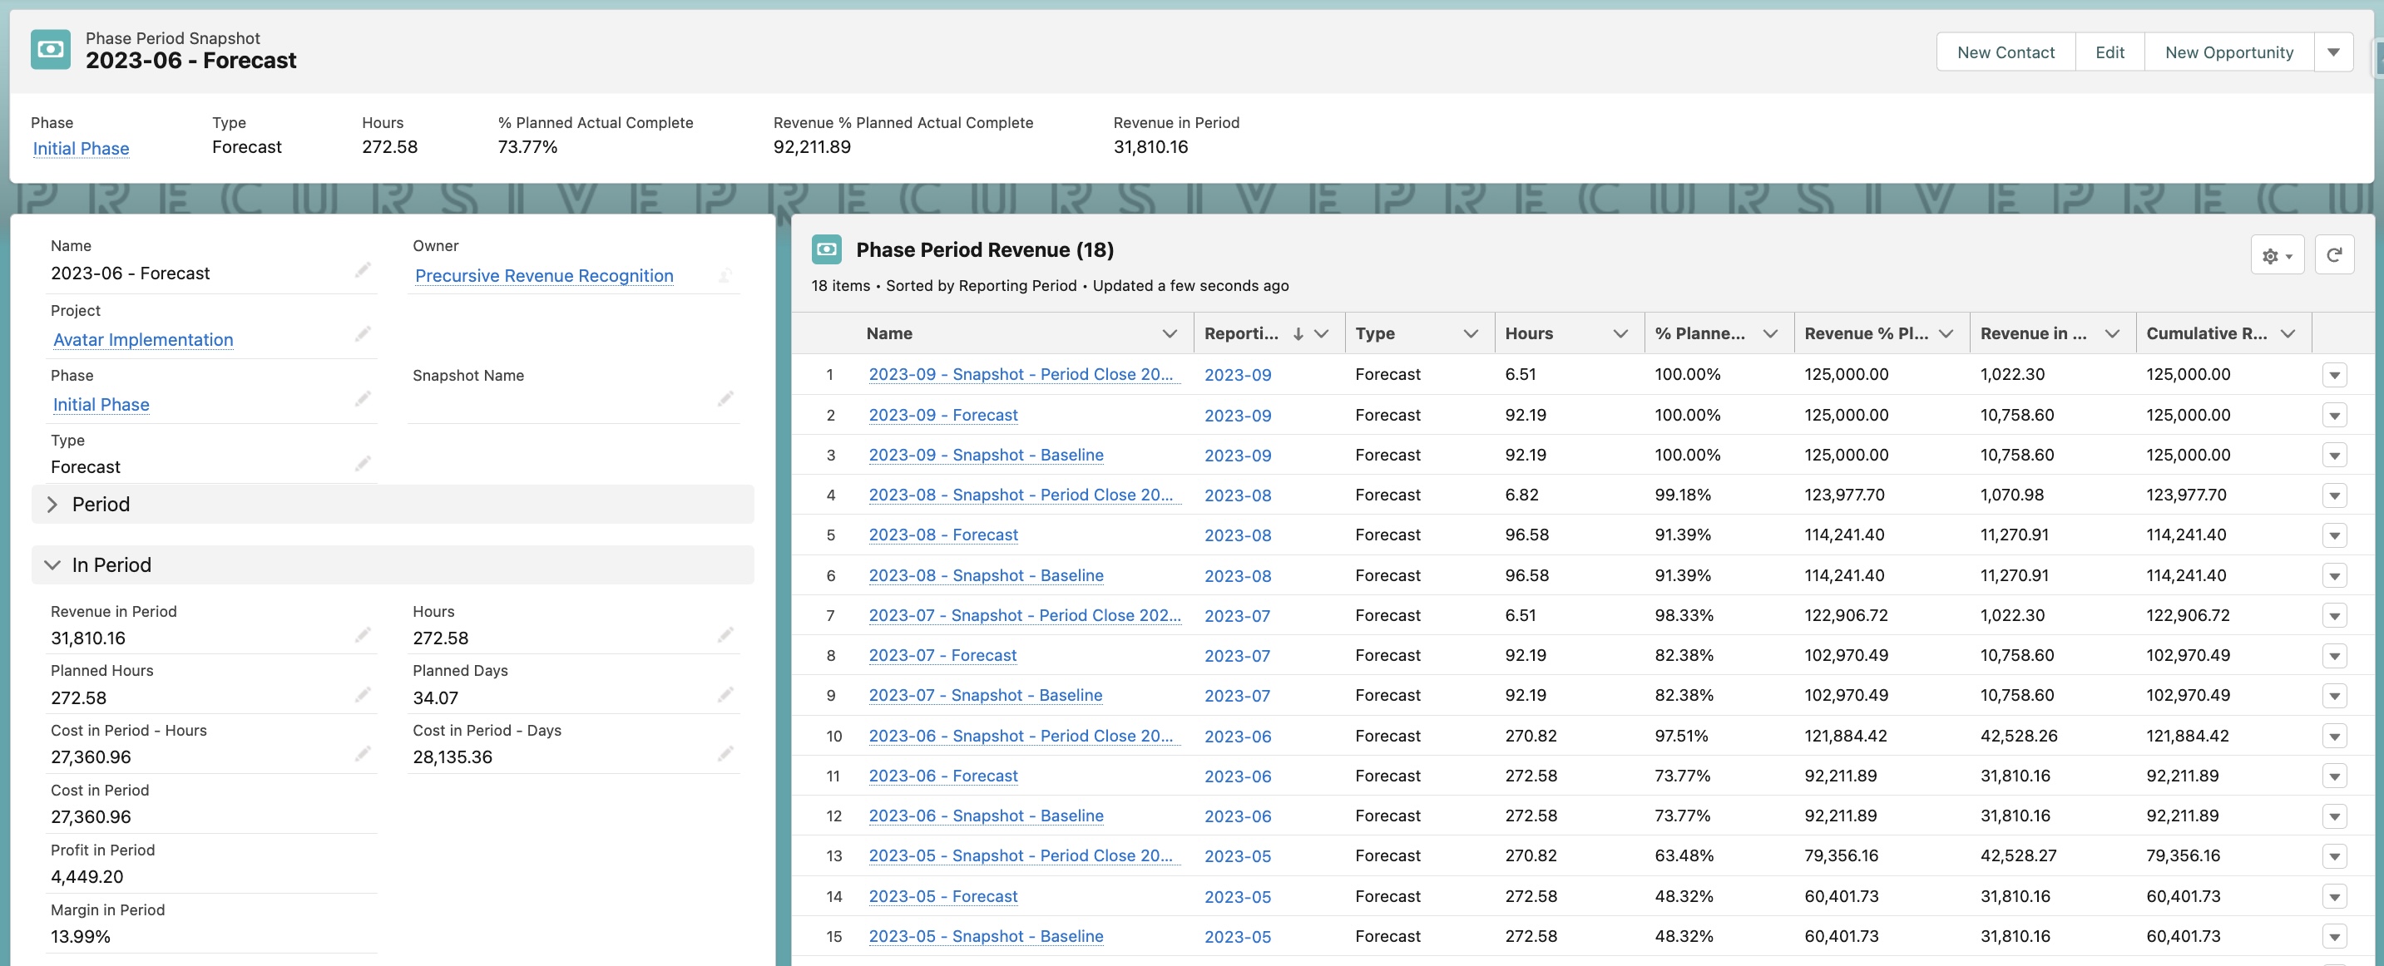This screenshot has width=2384, height=966.
Task: Collapse the In Period section
Action: (52, 564)
